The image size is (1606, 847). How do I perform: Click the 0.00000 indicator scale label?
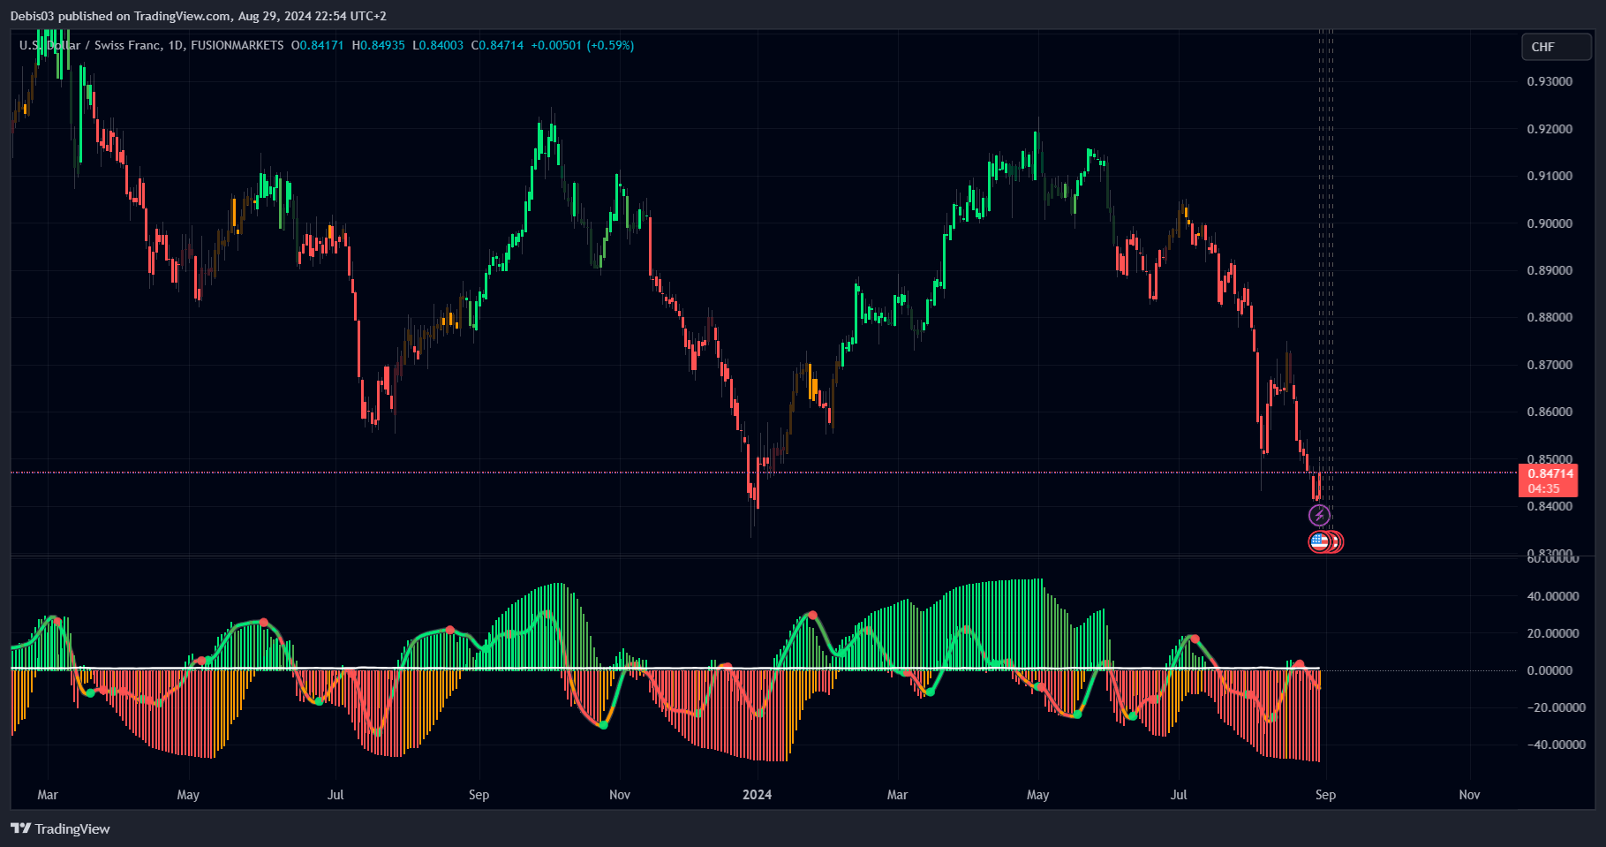(1549, 670)
